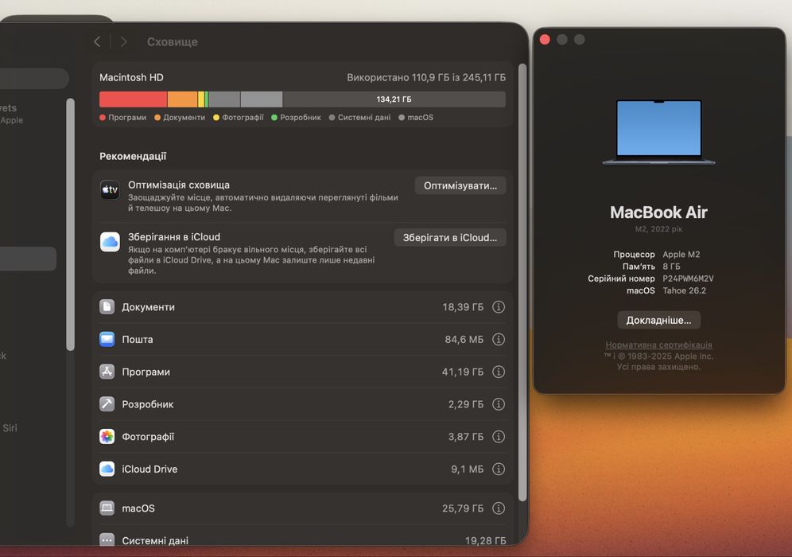Click the Програми legend label

click(126, 117)
